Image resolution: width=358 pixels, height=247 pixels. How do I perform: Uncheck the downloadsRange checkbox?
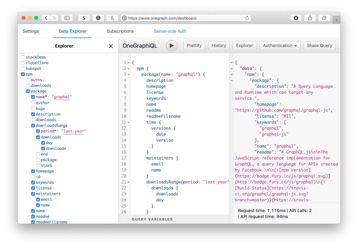(x=33, y=125)
